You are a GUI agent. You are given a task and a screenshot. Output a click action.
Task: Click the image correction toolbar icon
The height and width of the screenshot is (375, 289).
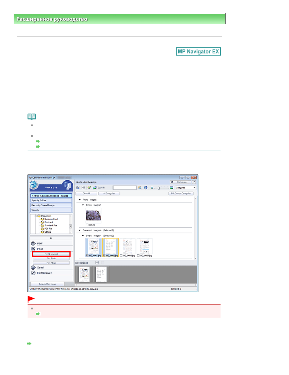coord(89,188)
